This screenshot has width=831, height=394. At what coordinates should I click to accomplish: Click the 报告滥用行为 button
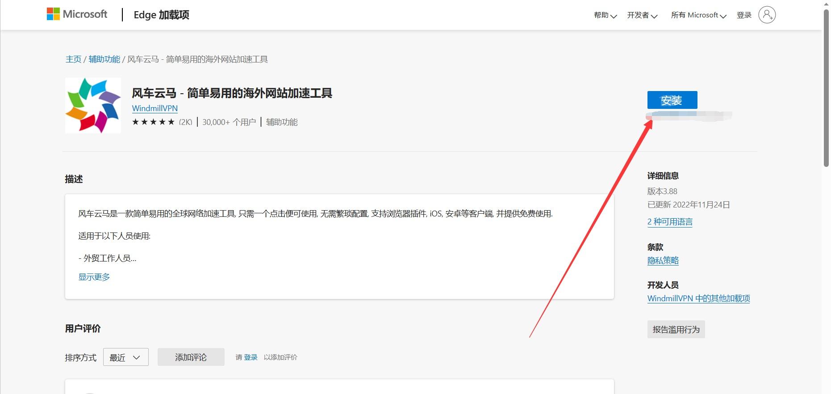[676, 329]
